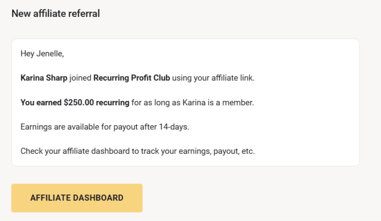Click the word recurring after the amount
381x221 pixels.
112,102
